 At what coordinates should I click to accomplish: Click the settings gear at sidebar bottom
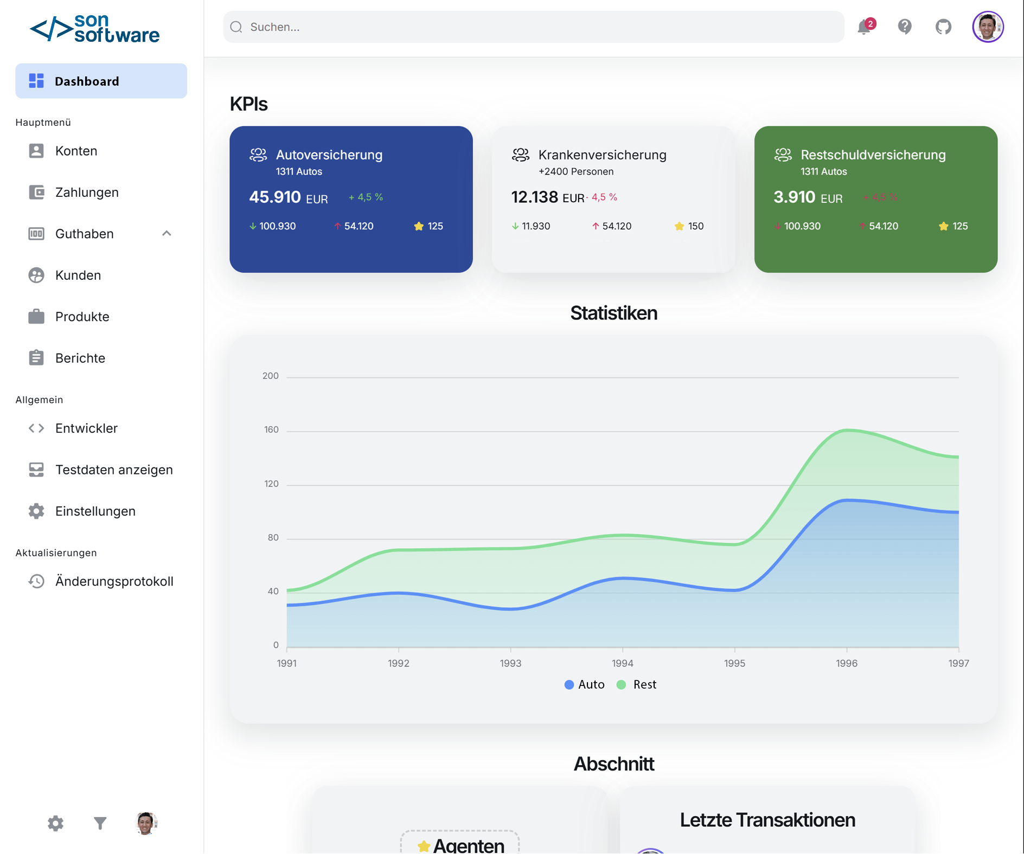(55, 824)
